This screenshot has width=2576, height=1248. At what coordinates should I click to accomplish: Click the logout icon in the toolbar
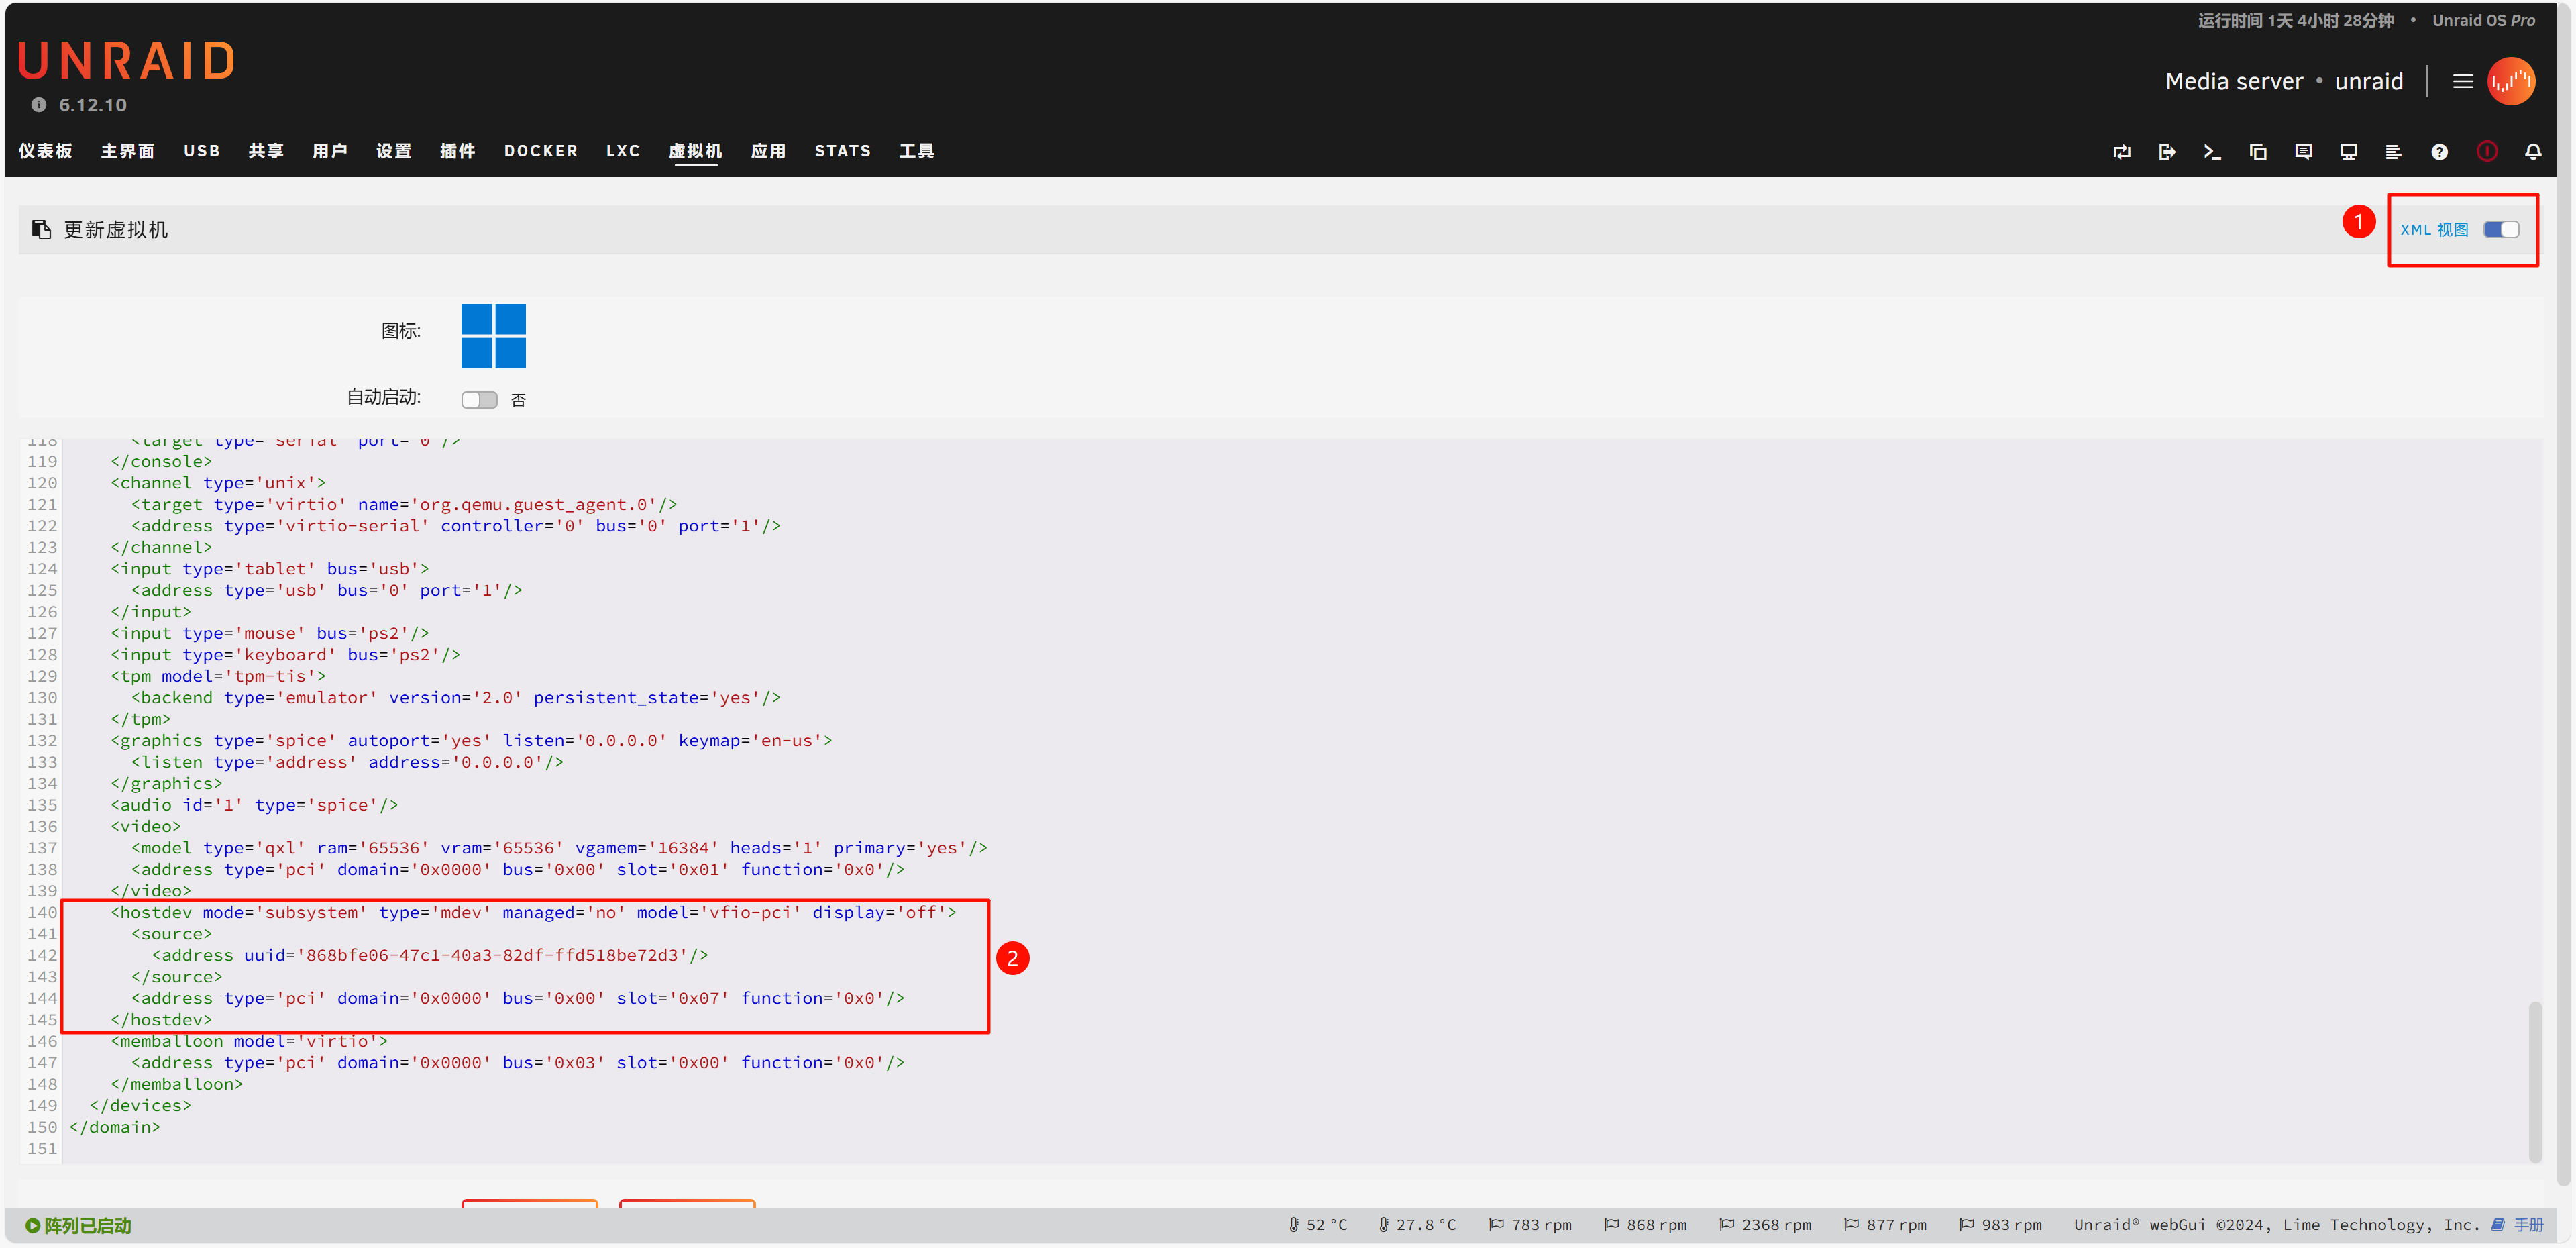2167,152
